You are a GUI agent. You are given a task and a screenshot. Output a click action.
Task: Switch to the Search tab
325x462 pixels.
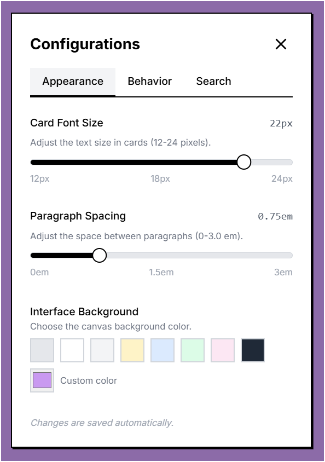coord(213,81)
